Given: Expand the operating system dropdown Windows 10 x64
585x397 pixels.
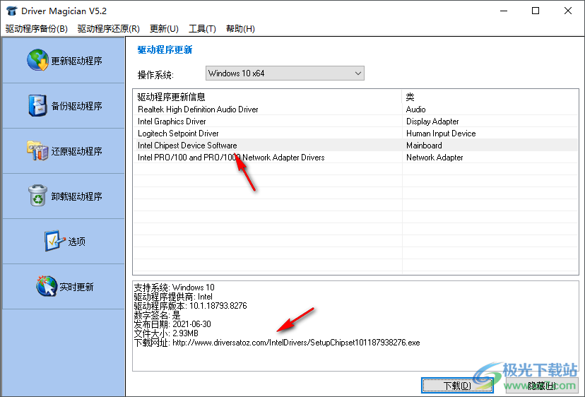Looking at the screenshot, I should tap(285, 73).
